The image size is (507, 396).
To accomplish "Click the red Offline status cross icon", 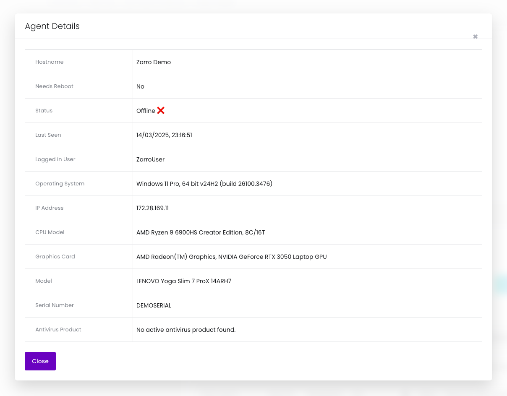I will (161, 110).
